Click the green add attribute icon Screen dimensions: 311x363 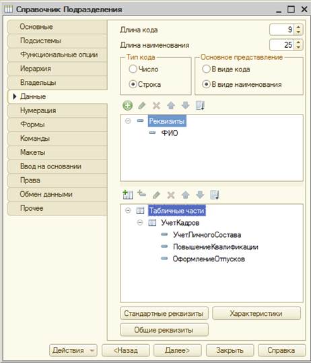(127, 106)
